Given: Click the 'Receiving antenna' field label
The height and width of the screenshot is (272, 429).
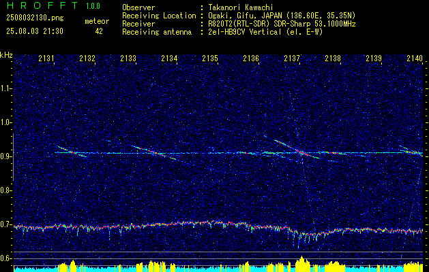Looking at the screenshot, I should coord(157,32).
